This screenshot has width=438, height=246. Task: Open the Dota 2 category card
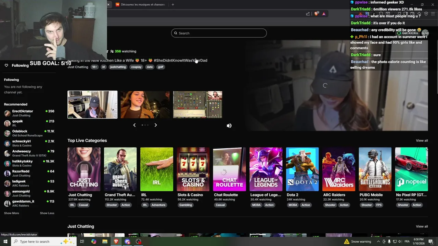pos(302,169)
